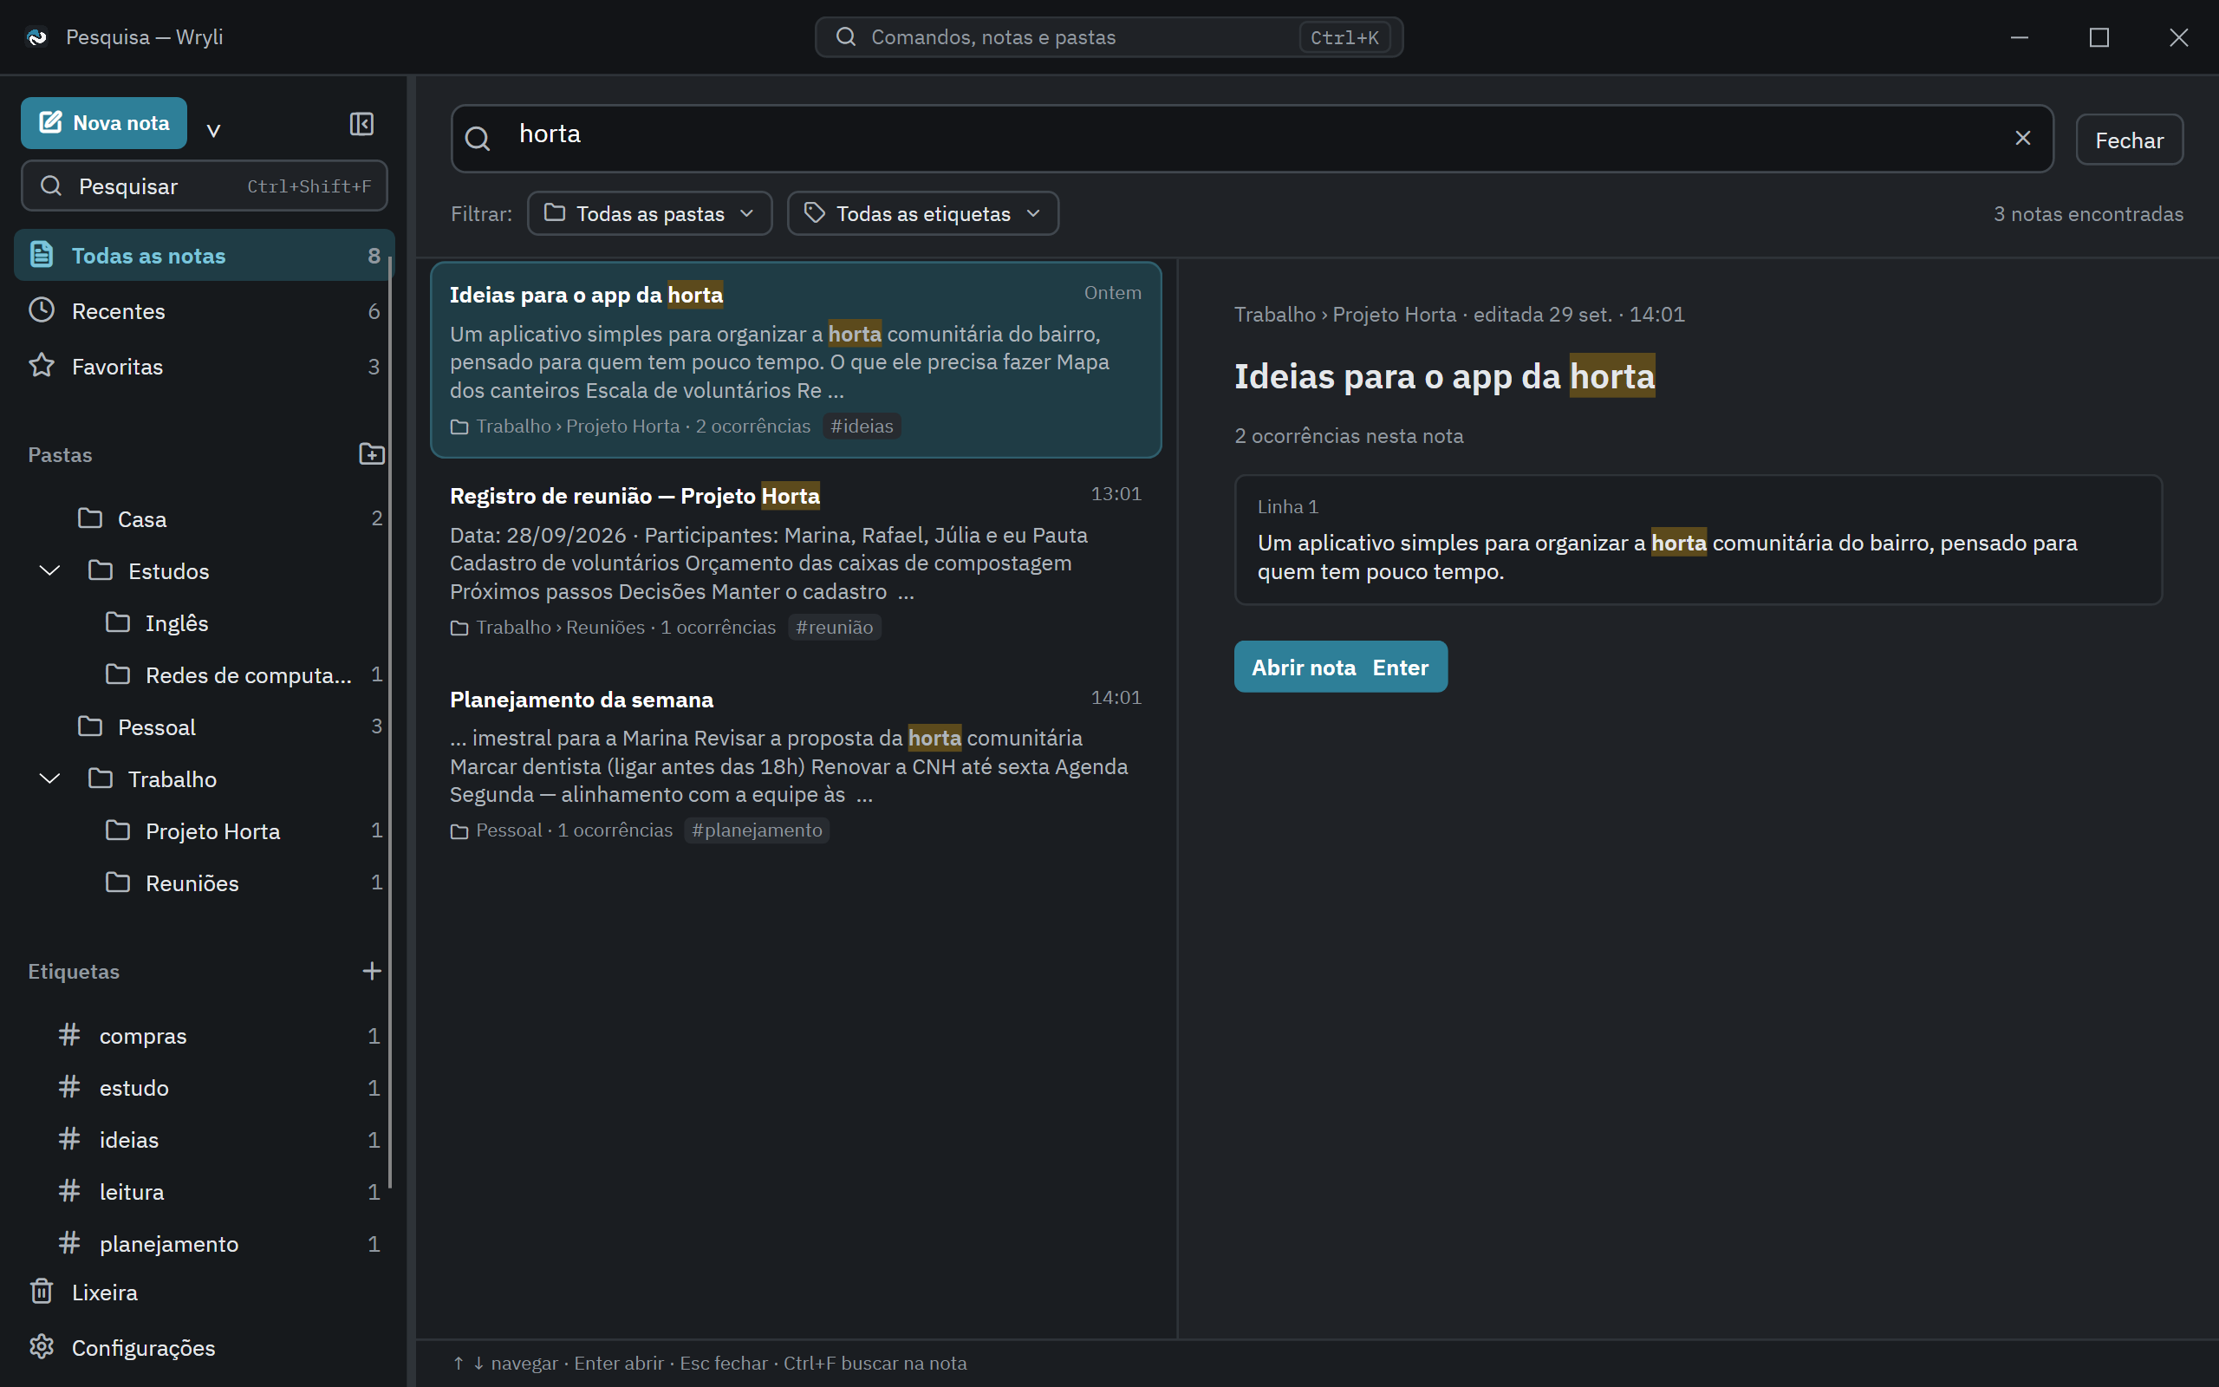Click the magnifier icon in horta search bar

[478, 140]
